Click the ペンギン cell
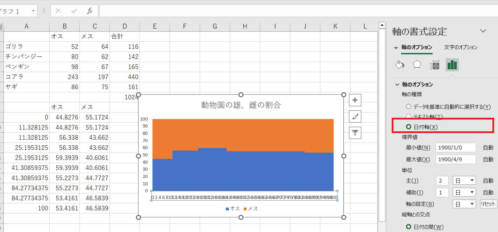This screenshot has height=232, width=498. (x=27, y=67)
